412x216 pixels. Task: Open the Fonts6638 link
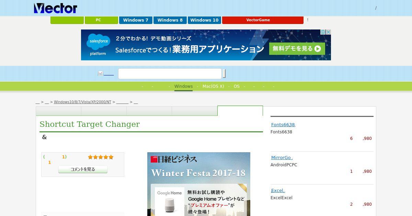283,125
